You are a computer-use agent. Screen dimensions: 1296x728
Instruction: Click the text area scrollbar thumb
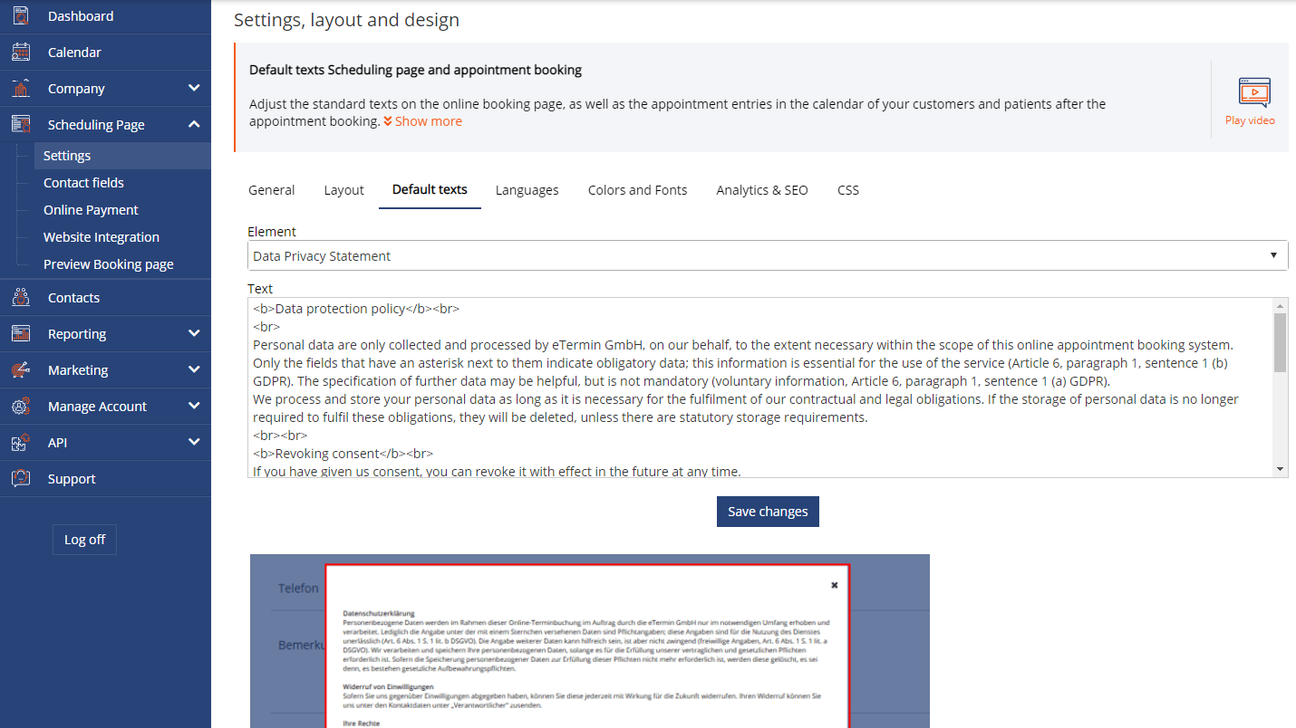pos(1280,342)
